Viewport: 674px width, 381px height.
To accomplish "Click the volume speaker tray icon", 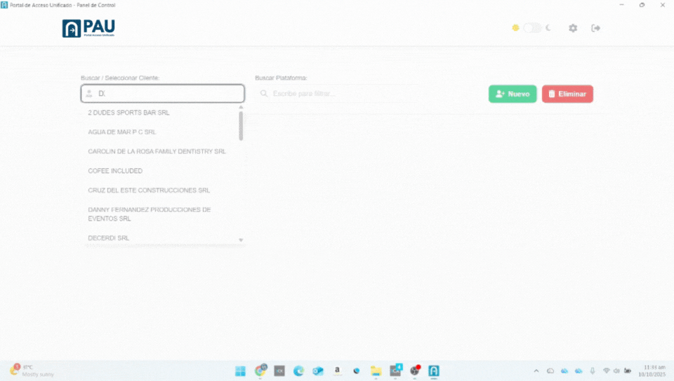I will (617, 370).
